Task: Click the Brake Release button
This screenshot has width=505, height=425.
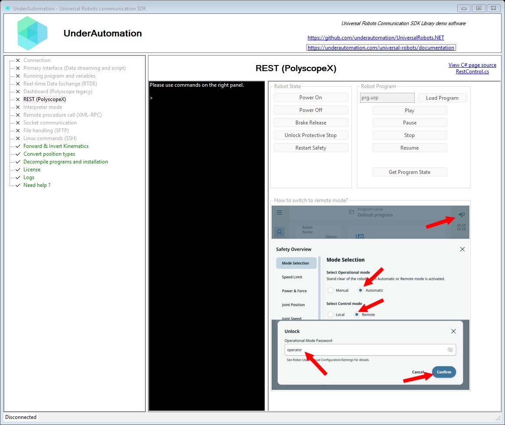Action: (x=311, y=123)
